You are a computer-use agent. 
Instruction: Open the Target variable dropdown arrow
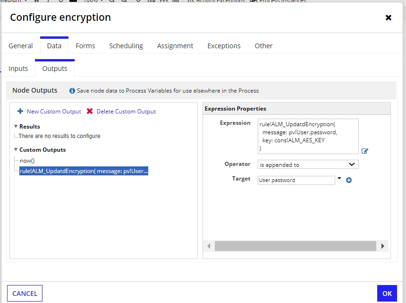(339, 178)
